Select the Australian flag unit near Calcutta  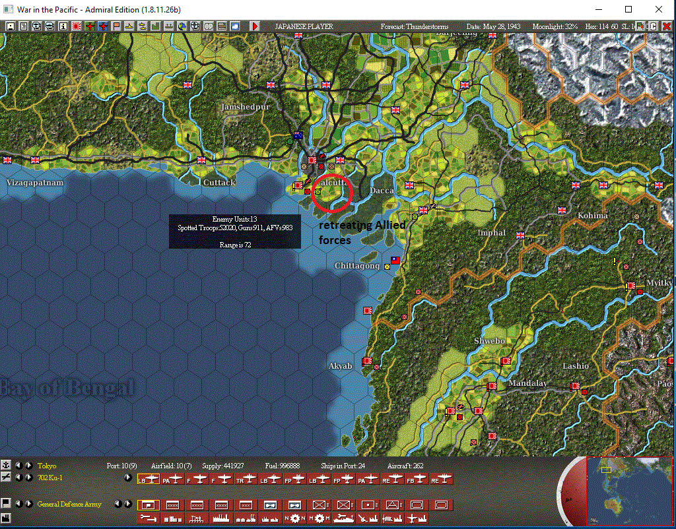coord(298,135)
